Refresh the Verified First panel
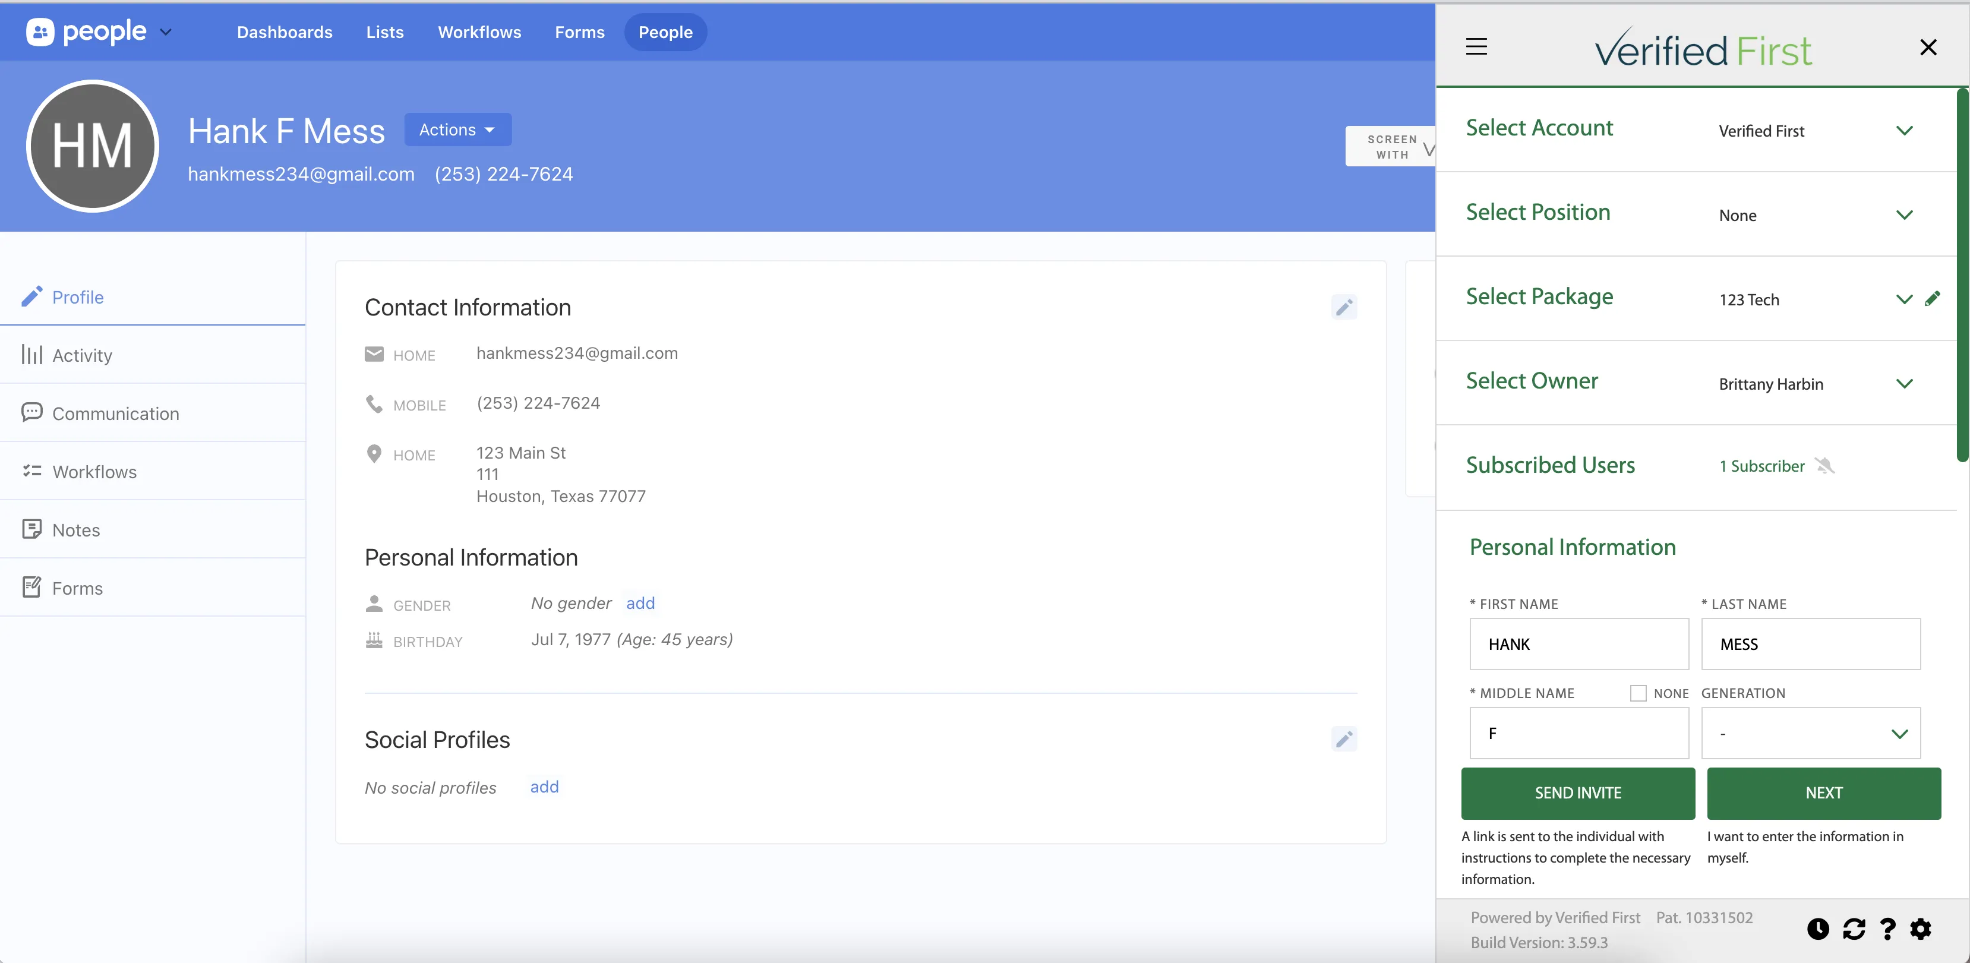1970x963 pixels. 1855,929
